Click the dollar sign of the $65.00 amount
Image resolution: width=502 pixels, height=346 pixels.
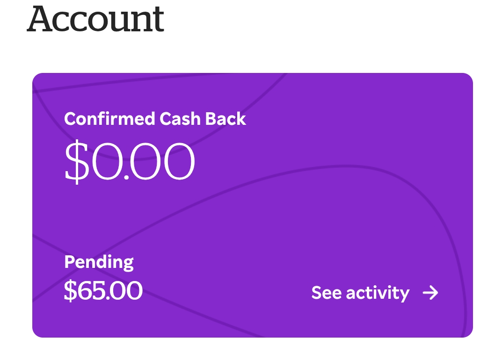pos(70,290)
